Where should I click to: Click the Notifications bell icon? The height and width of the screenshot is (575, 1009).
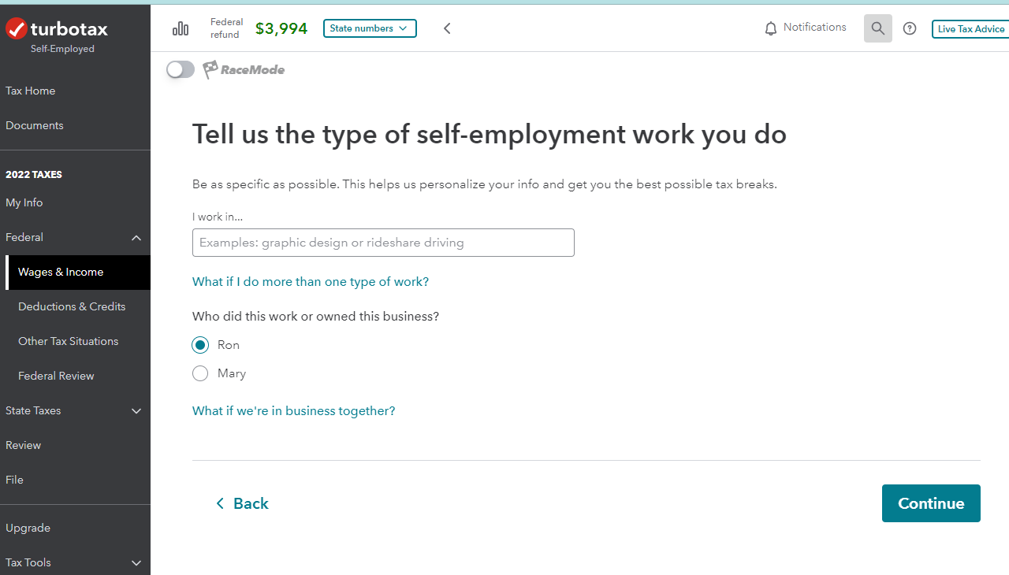(x=771, y=28)
